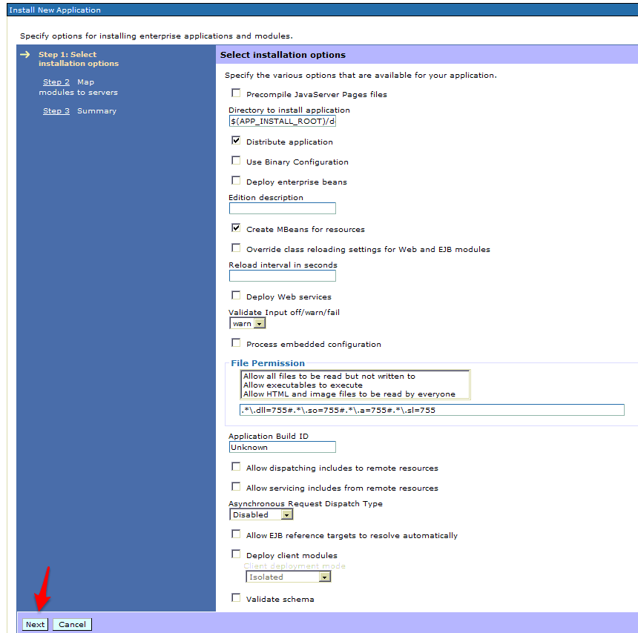Check Allow dispatching includes to remote resources
Viewport: 638px width, 633px height.
[236, 467]
